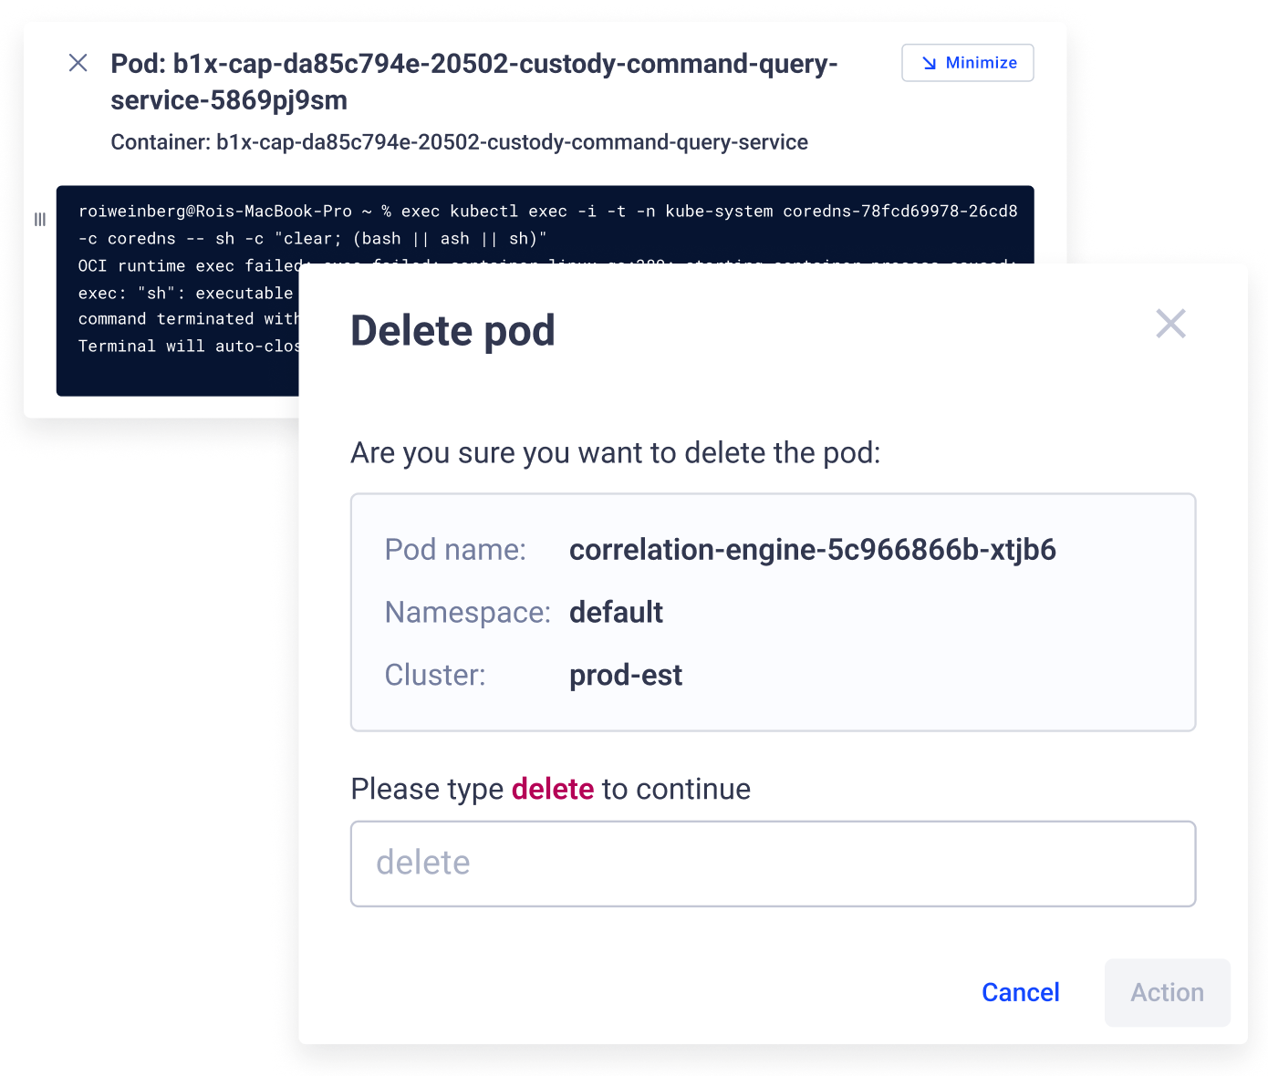Viewport: 1268px width, 1076px height.
Task: Click the Minimize button
Action: pos(968,63)
